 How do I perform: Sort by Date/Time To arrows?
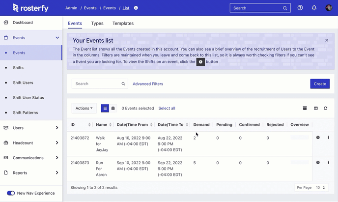(x=187, y=125)
